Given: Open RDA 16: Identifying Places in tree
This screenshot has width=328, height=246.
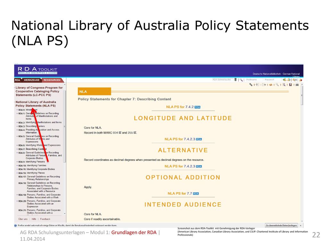Looking at the screenshot, I should [x=32, y=173].
